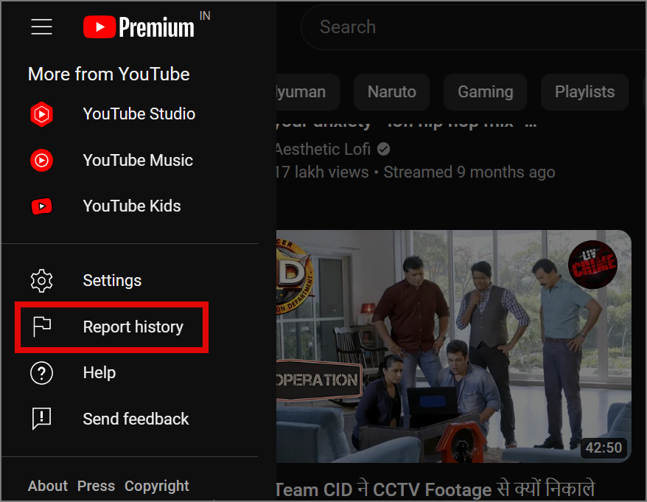The height and width of the screenshot is (502, 647).
Task: Click the YouTube Studio hexagon icon
Action: 41,114
